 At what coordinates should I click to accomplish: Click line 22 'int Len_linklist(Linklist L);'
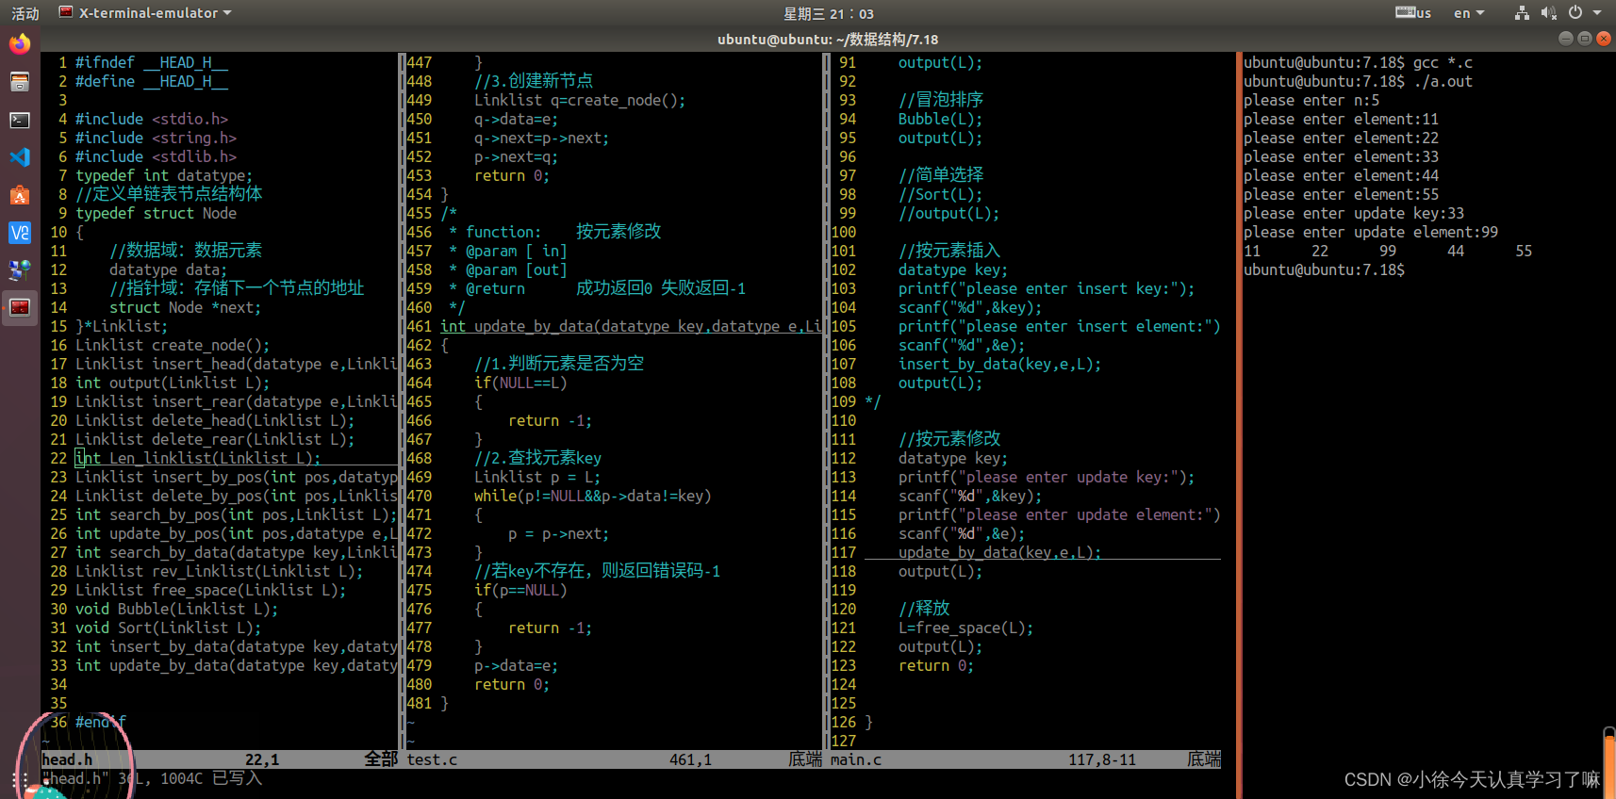click(198, 458)
